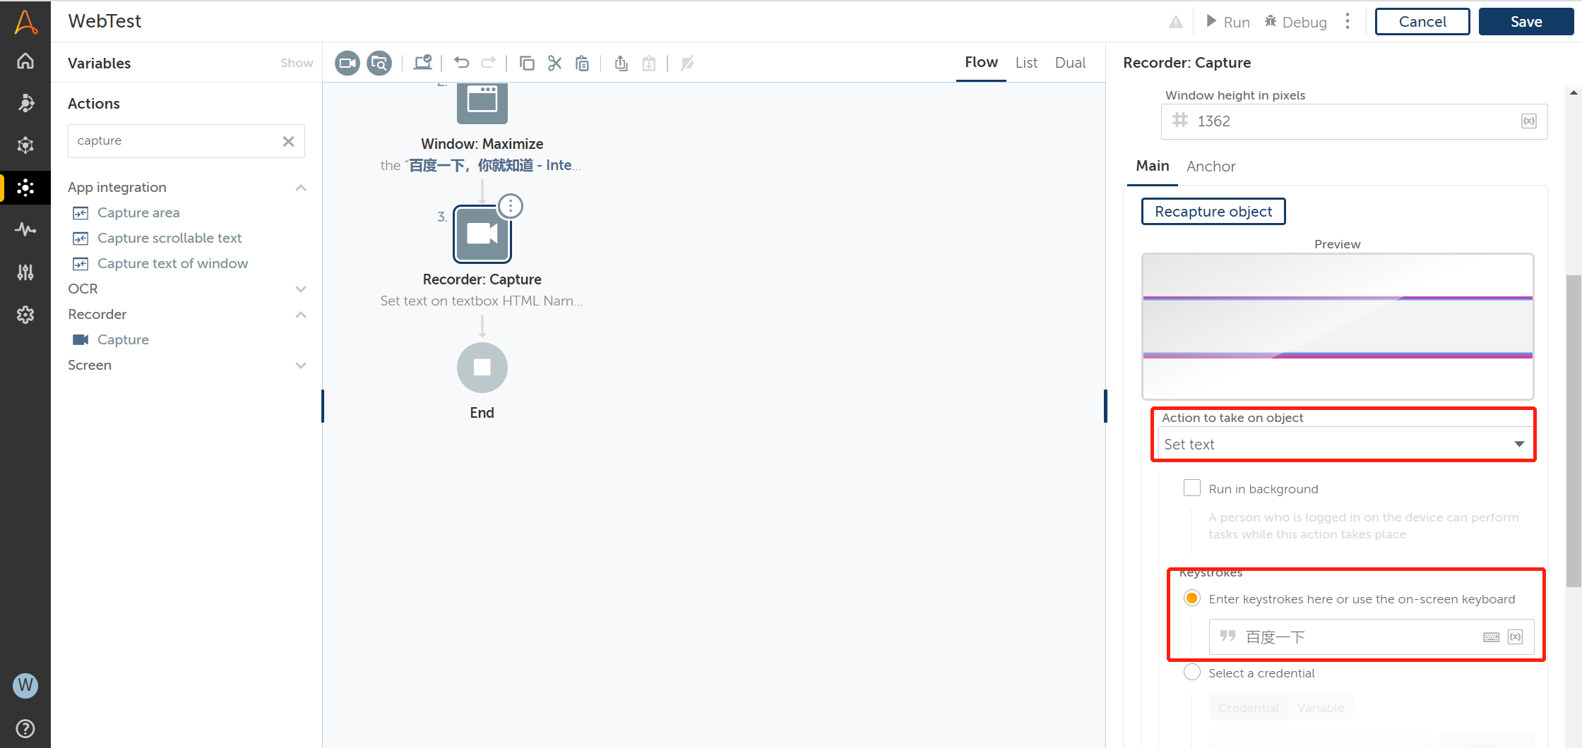Click the Window height input field
The width and height of the screenshot is (1582, 748).
[x=1354, y=121]
